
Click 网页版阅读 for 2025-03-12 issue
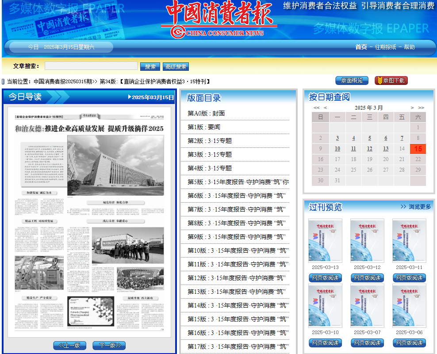click(367, 278)
